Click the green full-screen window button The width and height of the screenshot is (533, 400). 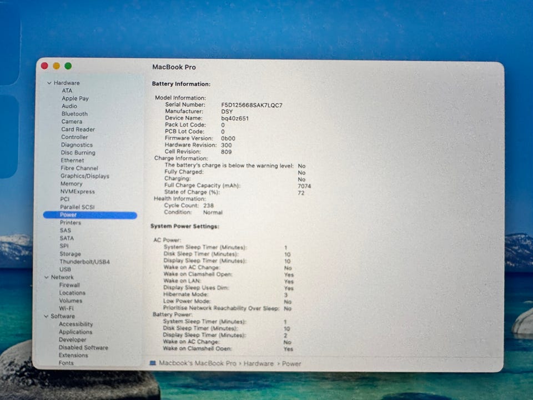click(68, 66)
